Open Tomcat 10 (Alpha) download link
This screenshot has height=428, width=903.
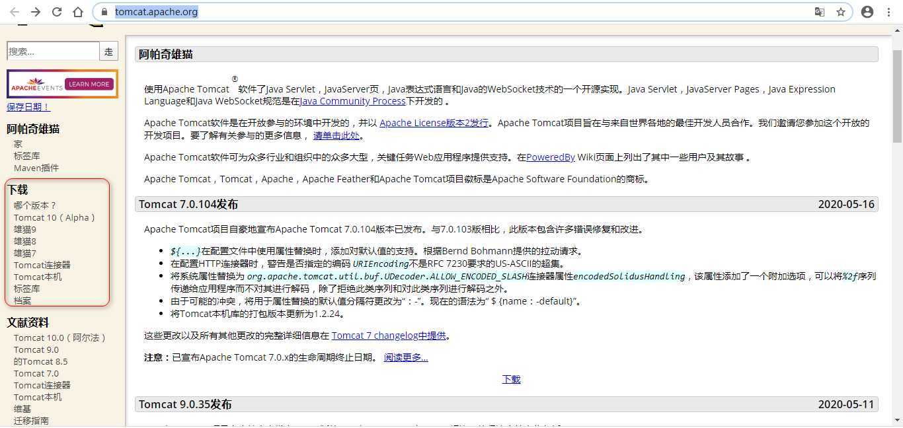[55, 217]
